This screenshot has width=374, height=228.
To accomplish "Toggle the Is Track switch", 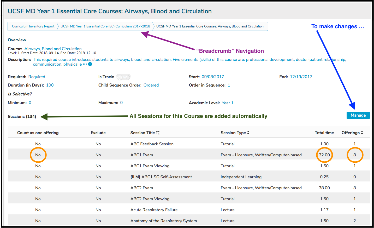I will [123, 77].
